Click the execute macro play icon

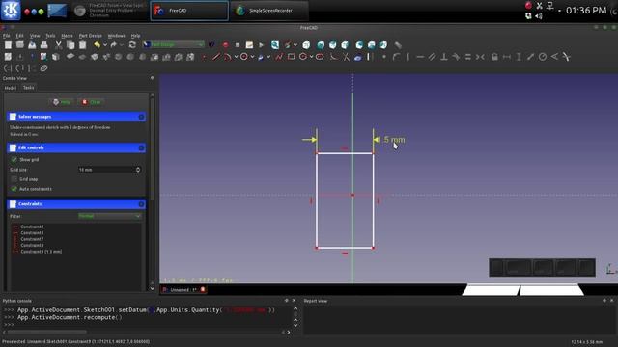(x=261, y=45)
